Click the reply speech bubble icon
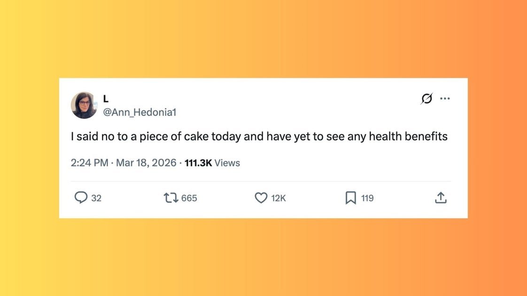 [x=81, y=198]
